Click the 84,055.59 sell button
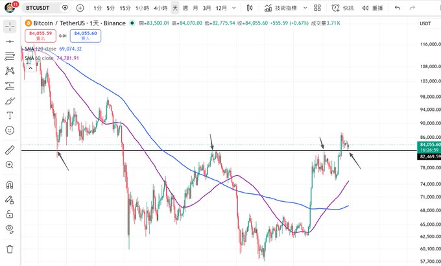This screenshot has width=441, height=266. coord(40,36)
